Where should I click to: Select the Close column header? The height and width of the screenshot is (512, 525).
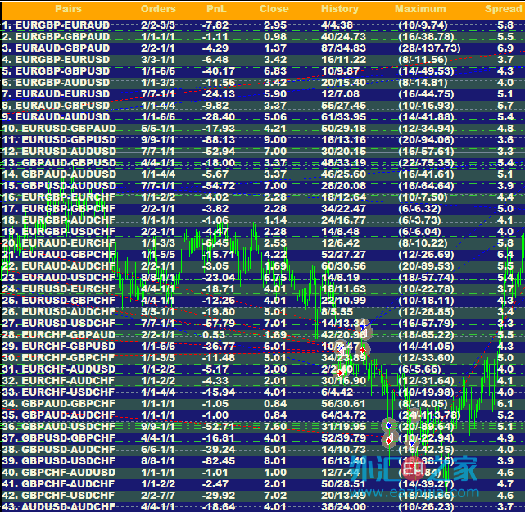[x=274, y=9]
